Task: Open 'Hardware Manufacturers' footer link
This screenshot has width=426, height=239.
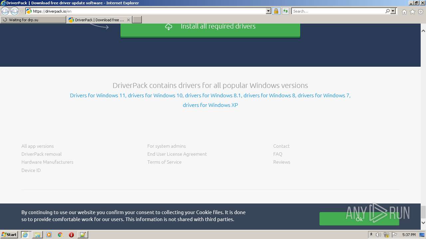Action: coord(47,162)
